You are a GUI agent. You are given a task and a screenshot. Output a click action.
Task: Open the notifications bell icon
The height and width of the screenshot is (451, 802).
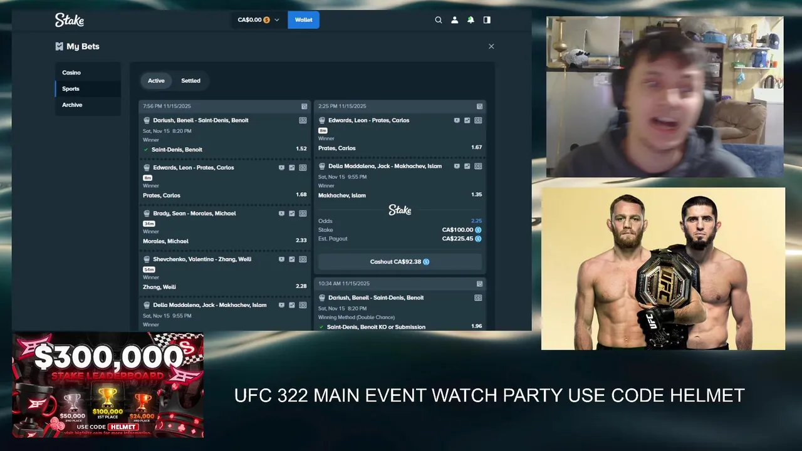[471, 20]
